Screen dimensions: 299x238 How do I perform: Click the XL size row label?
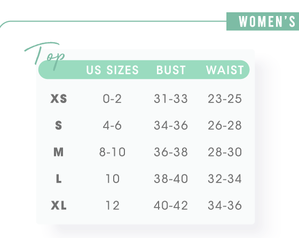59,205
